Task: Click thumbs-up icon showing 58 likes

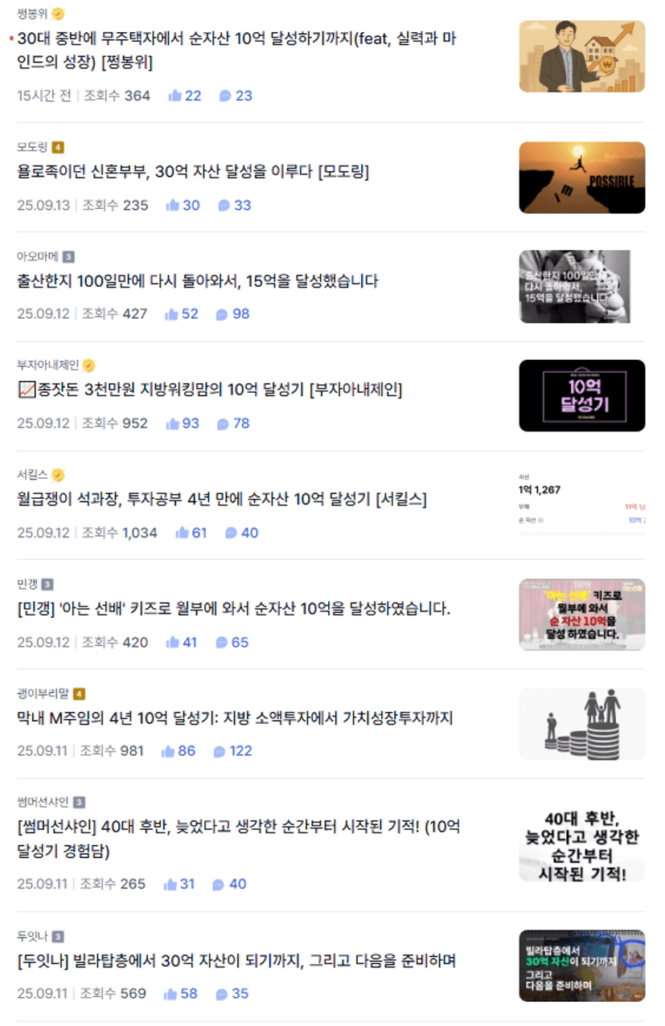Action: coord(170,994)
